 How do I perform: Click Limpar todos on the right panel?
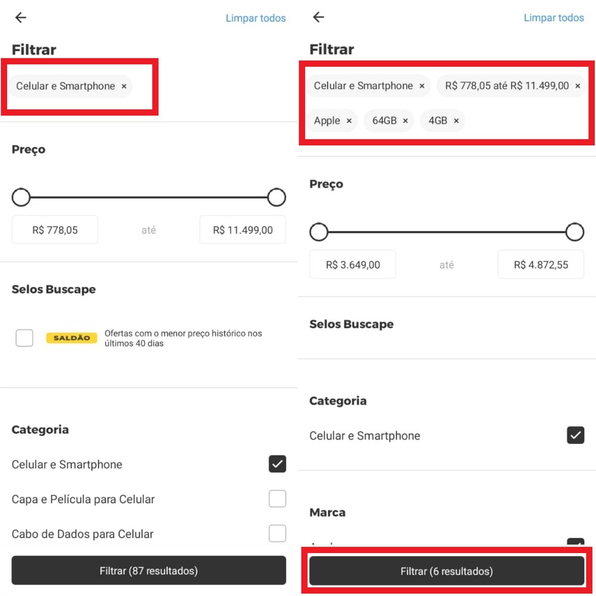click(x=554, y=17)
